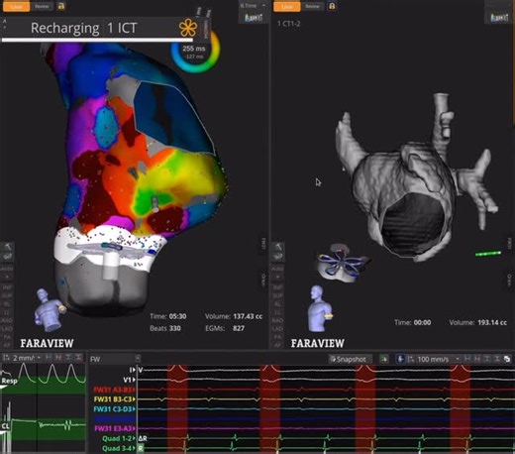This screenshot has height=454, width=515.
Task: Click the rightmost icon in the EGM toolbar
Action: click(x=507, y=359)
